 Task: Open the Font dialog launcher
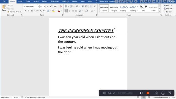(62, 15)
